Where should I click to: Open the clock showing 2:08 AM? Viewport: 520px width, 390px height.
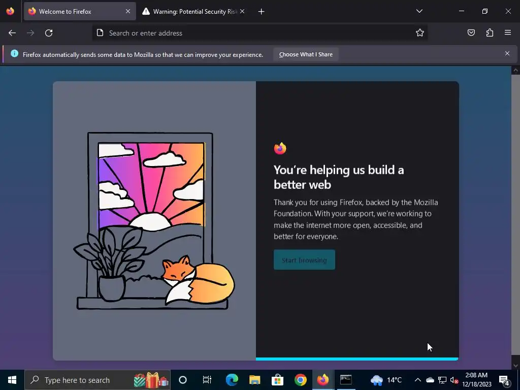coord(476,380)
